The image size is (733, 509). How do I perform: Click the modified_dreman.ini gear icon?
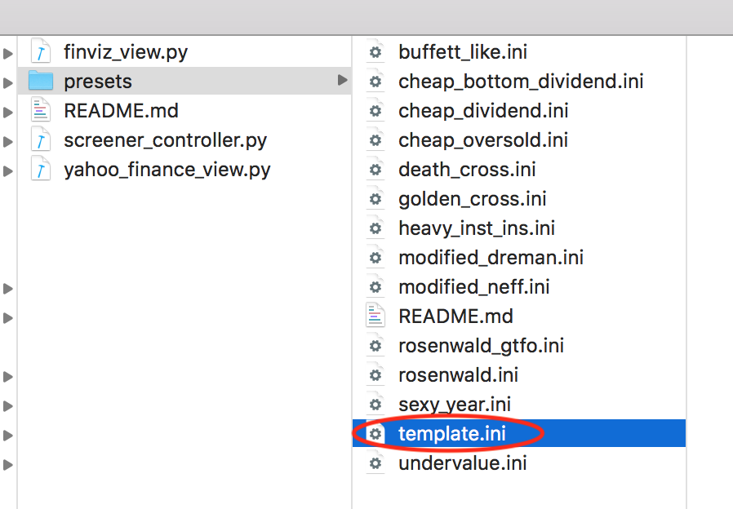[375, 258]
